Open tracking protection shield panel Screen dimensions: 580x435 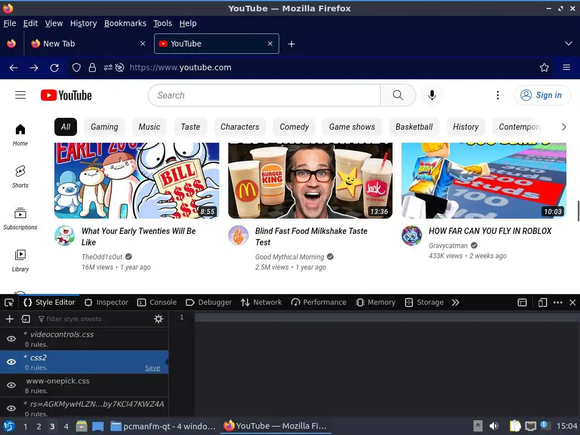click(x=76, y=67)
